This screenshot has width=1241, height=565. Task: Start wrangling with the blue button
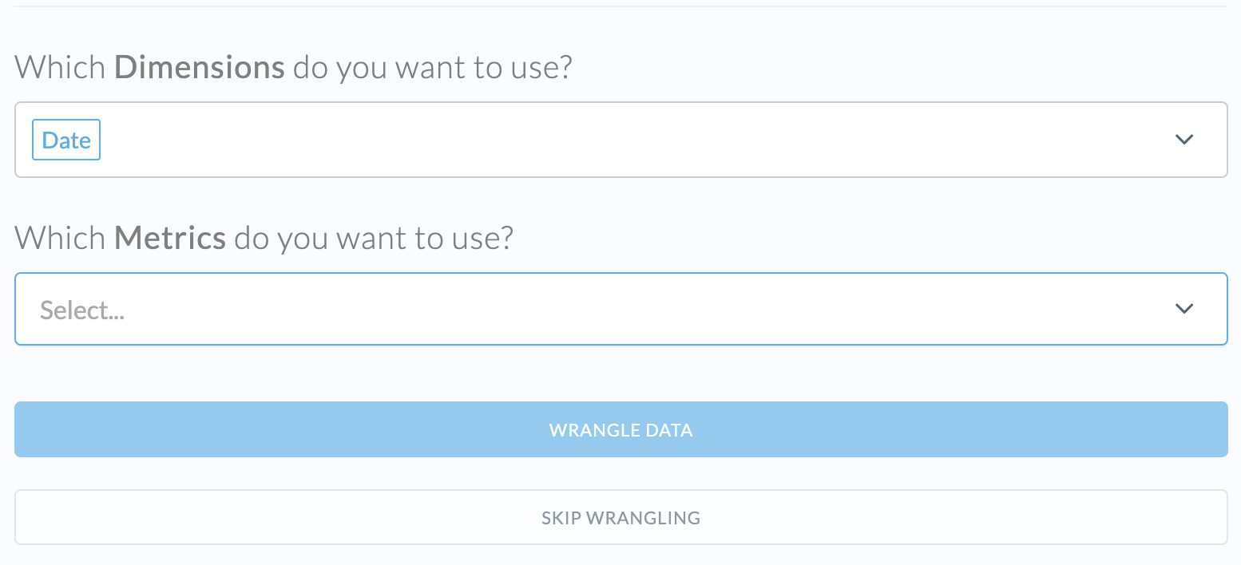(620, 429)
